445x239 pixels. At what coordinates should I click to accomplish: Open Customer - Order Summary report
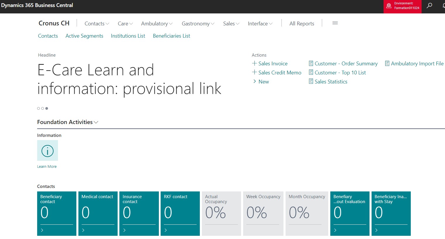[346, 64]
